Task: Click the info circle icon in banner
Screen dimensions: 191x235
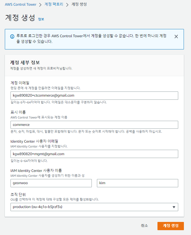Action: pos(12,36)
